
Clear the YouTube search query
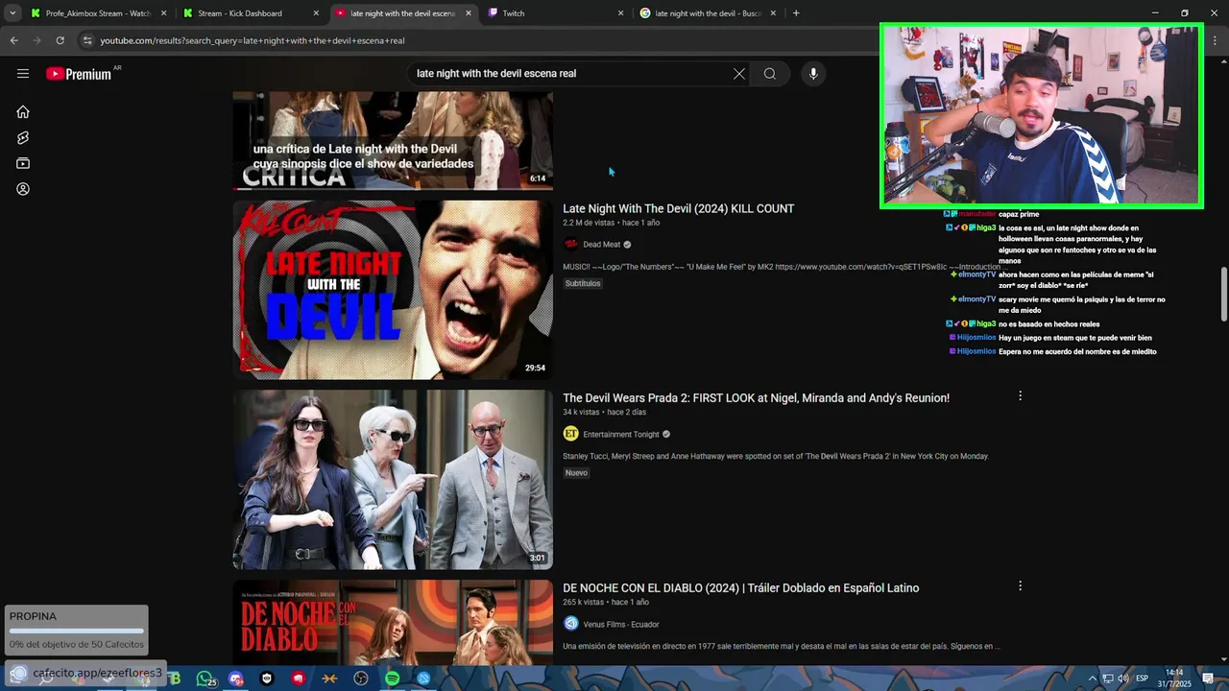(x=739, y=74)
